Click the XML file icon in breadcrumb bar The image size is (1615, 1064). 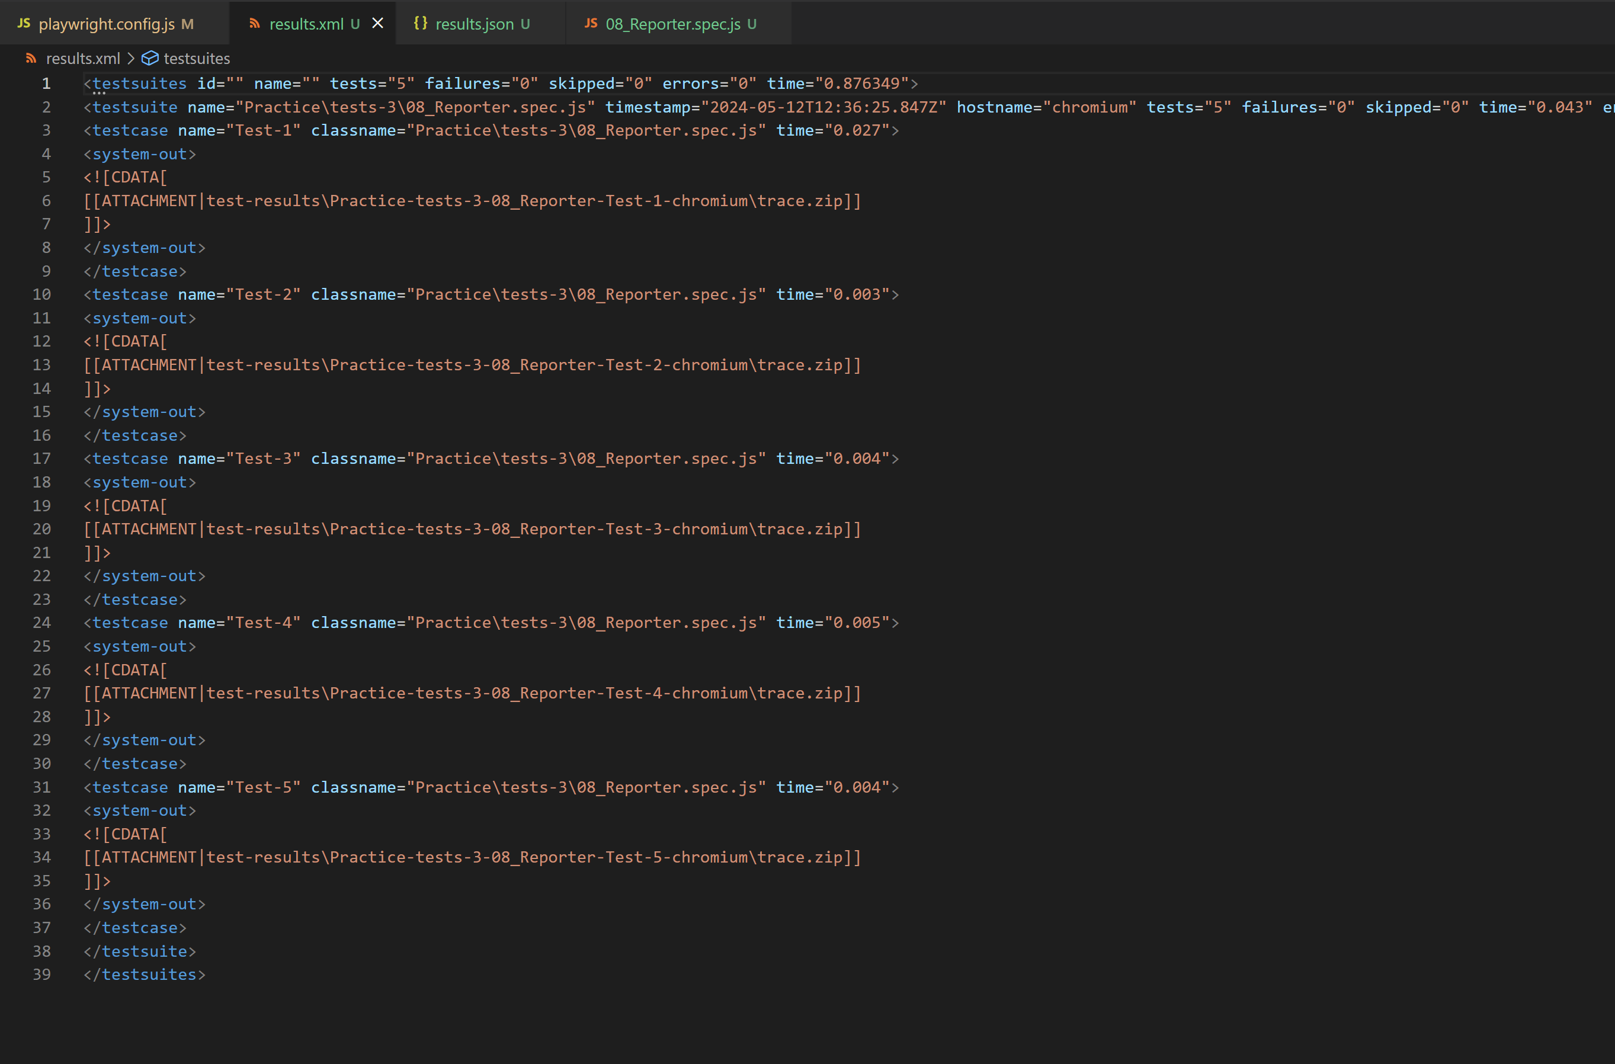[x=31, y=59]
